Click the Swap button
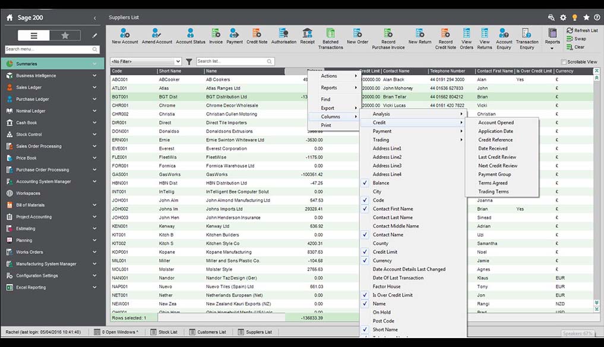 pos(576,39)
